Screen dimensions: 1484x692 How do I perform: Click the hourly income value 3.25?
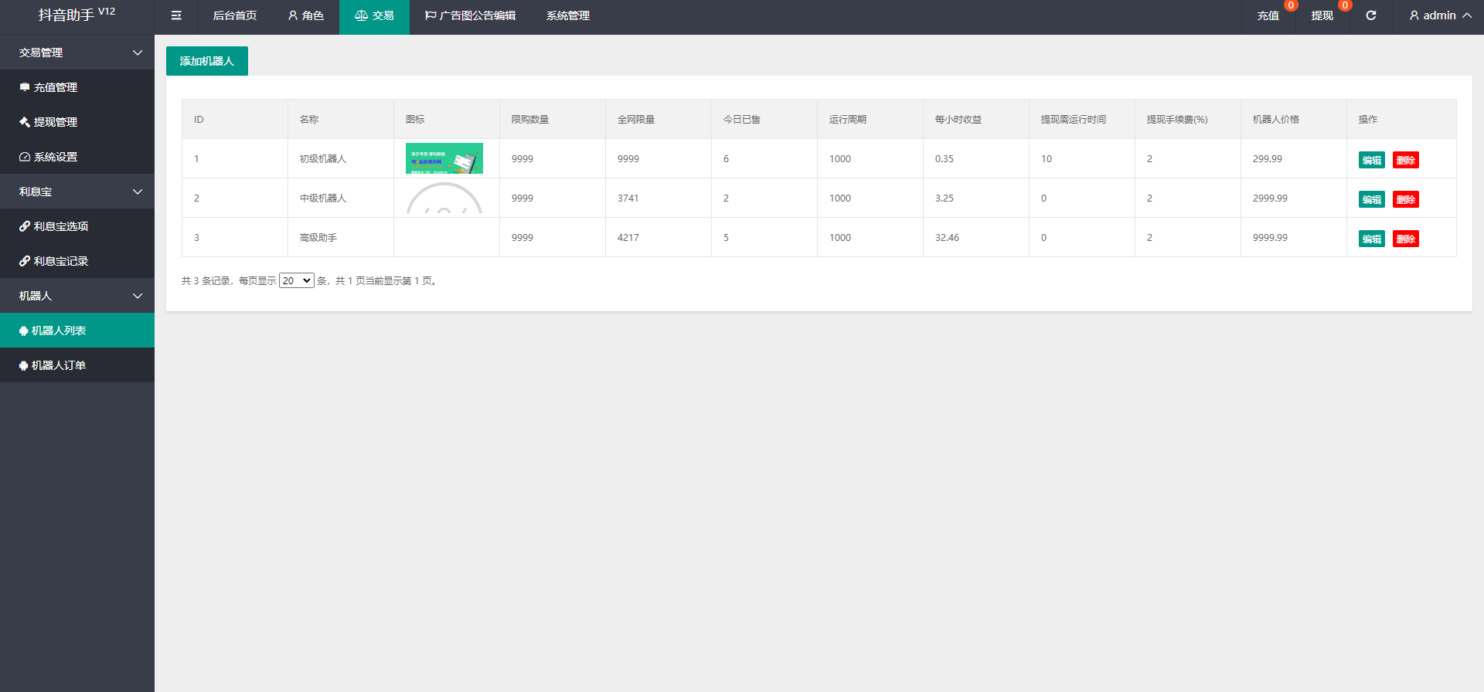point(945,198)
